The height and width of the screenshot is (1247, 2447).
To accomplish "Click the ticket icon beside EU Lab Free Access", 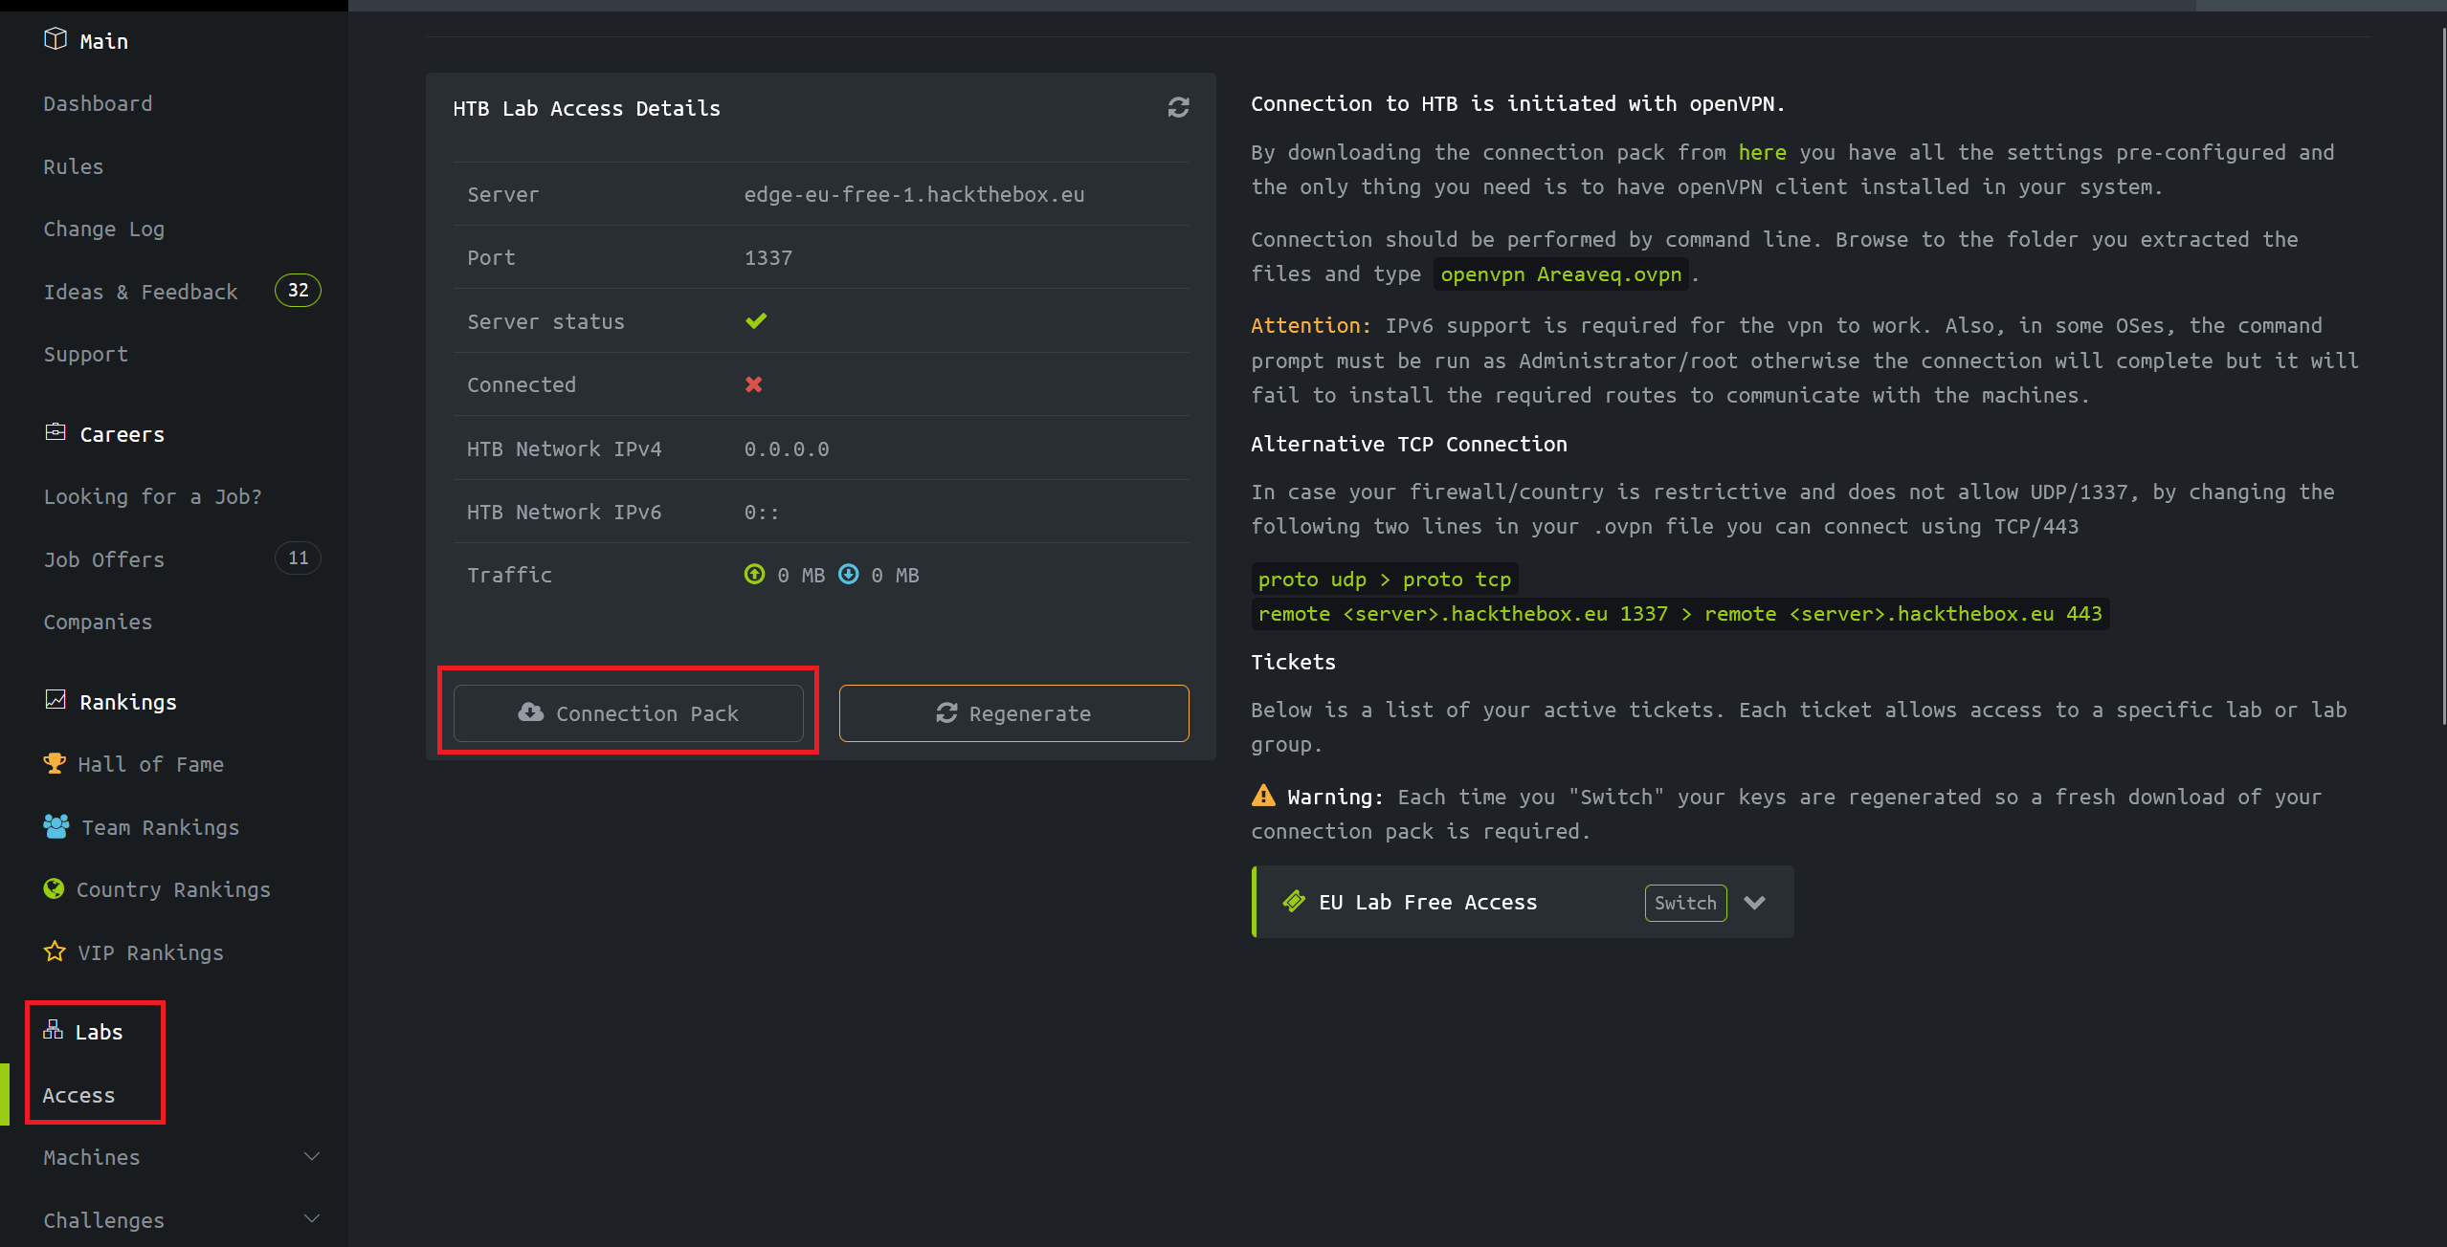I will pos(1294,901).
